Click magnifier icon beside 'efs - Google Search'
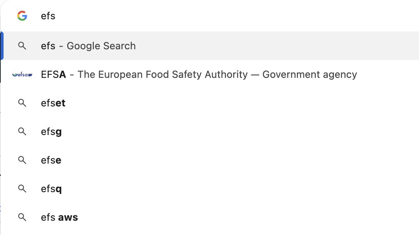 tap(22, 46)
